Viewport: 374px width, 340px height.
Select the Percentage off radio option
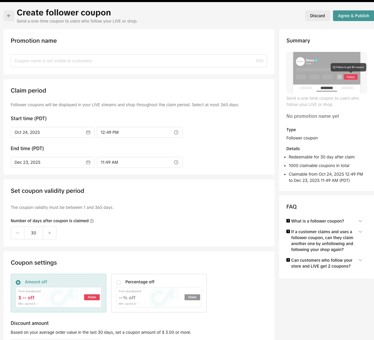point(119,282)
